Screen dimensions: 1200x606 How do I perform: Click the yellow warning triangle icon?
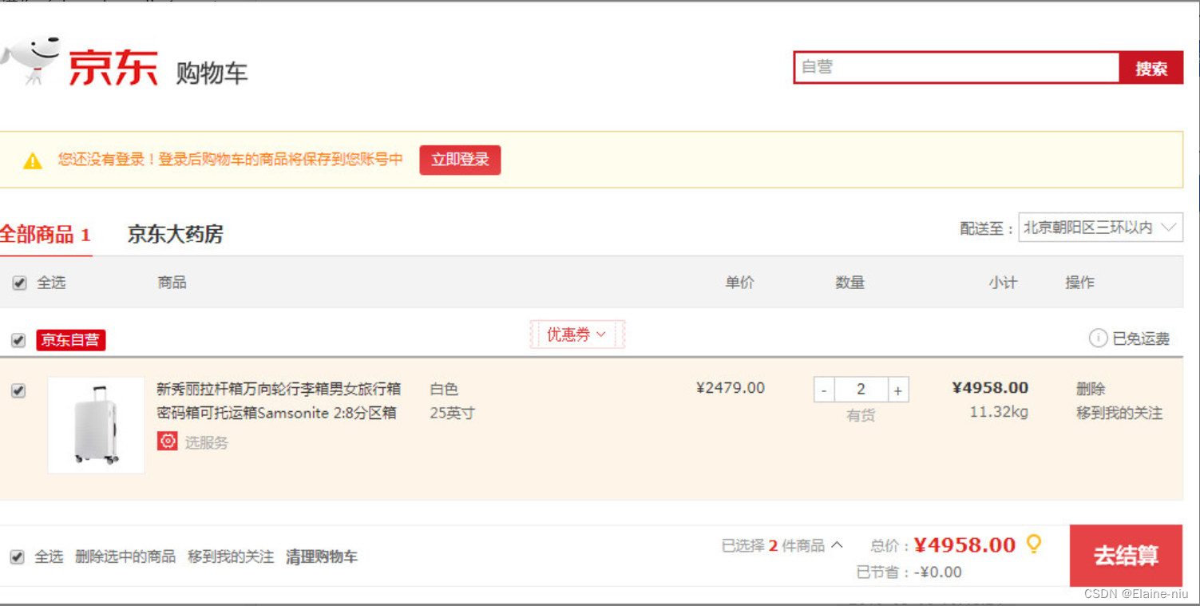point(32,160)
